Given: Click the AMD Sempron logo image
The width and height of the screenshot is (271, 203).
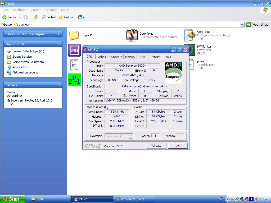Looking at the screenshot, I should [x=173, y=72].
